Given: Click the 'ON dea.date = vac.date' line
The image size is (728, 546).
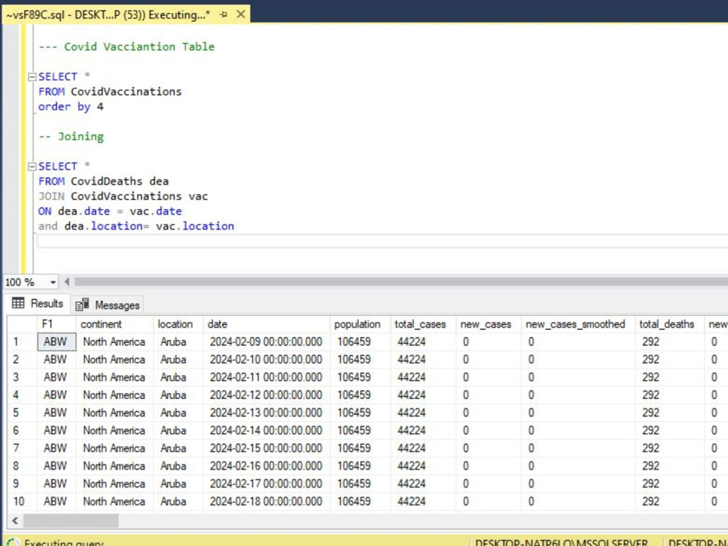Looking at the screenshot, I should 110,211.
